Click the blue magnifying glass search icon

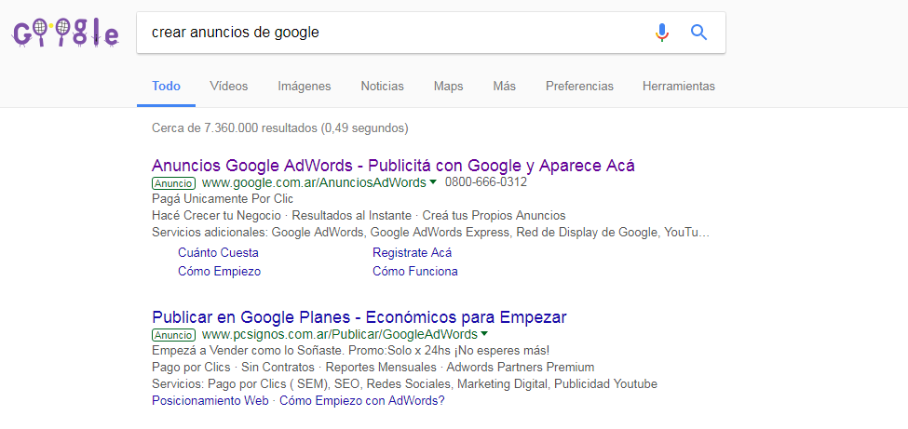(699, 33)
